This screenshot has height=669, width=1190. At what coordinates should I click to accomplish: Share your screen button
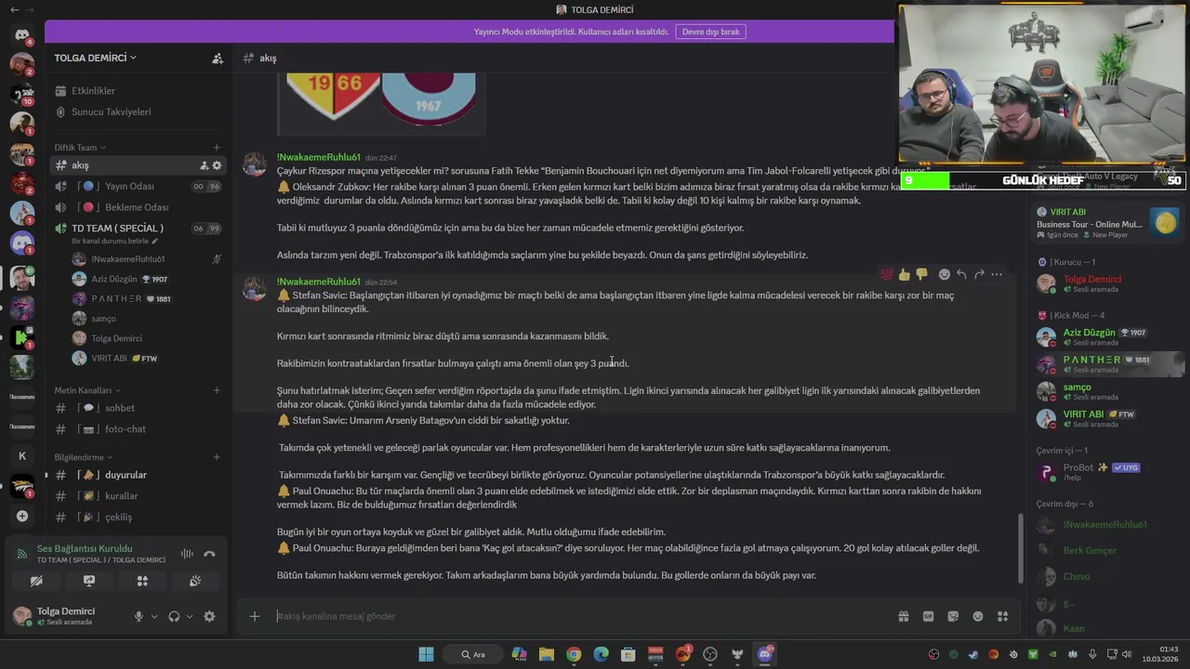[89, 581]
